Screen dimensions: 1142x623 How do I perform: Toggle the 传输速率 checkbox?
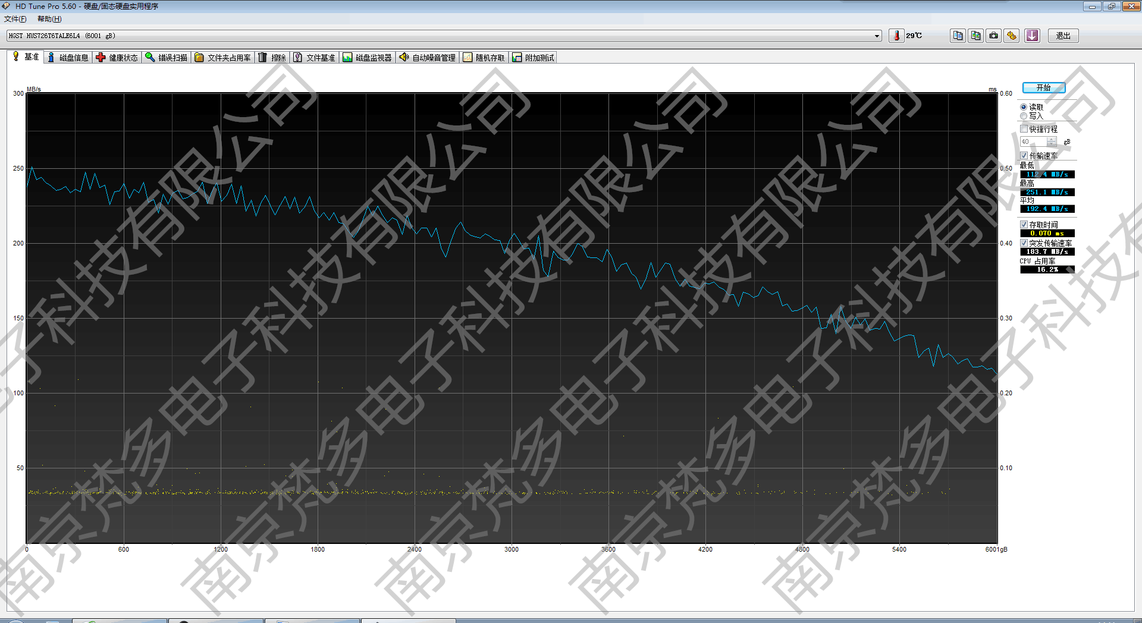(1024, 156)
